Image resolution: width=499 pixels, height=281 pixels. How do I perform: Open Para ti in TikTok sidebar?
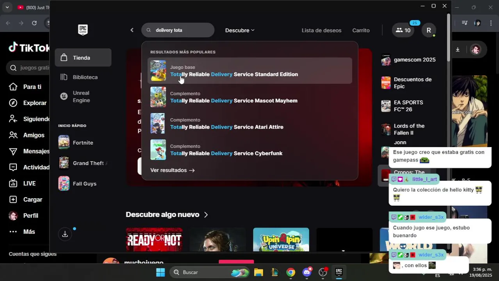click(25, 87)
